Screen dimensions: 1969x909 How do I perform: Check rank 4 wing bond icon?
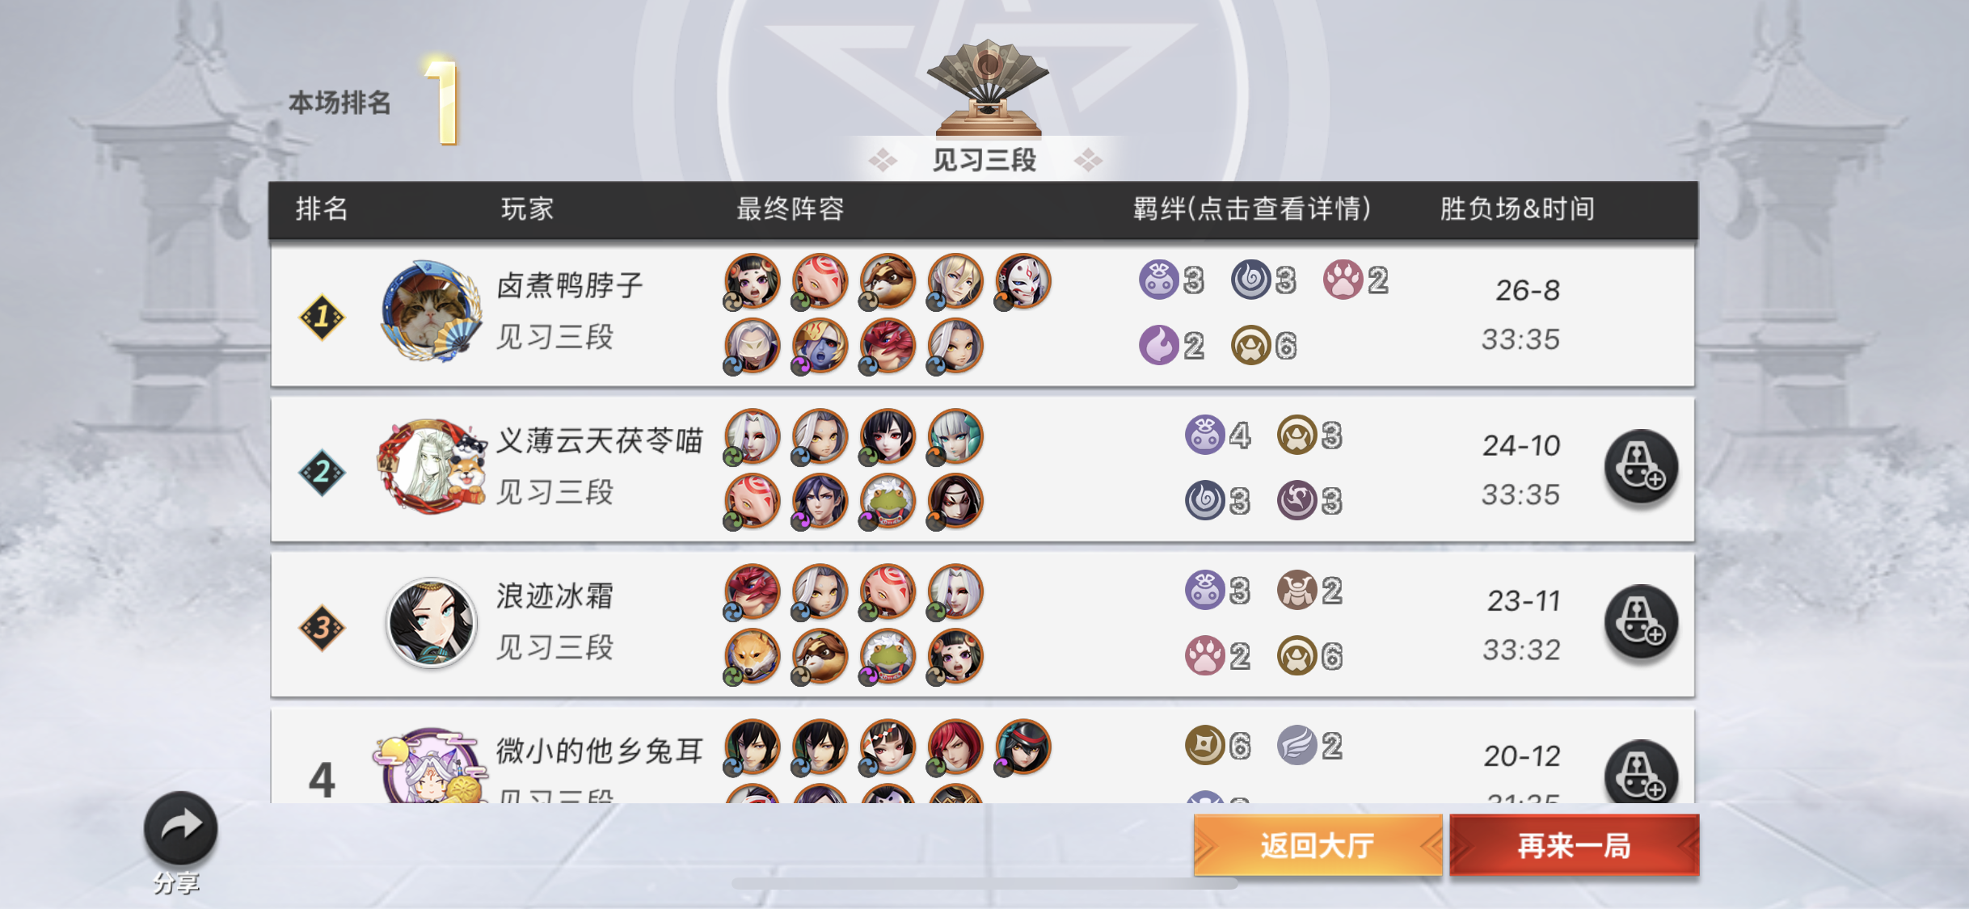pos(1297,745)
